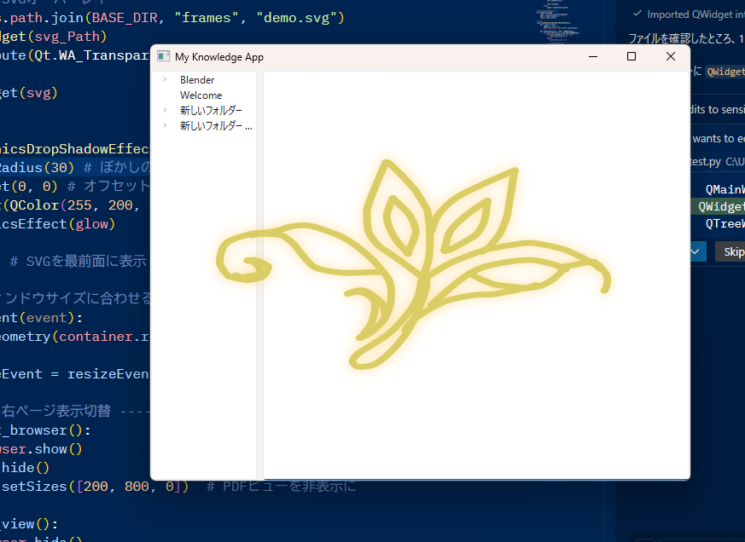Viewport: 745px width, 542px height.
Task: Click the (glow) argument in code
Action: click(91, 223)
